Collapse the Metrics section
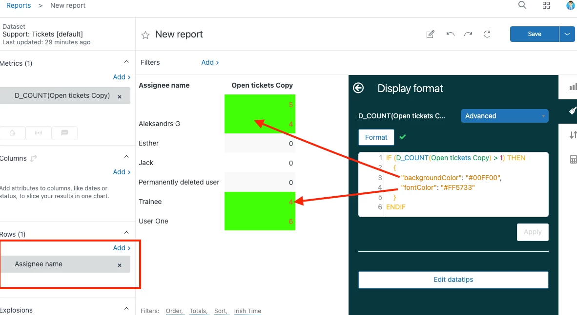 (126, 62)
